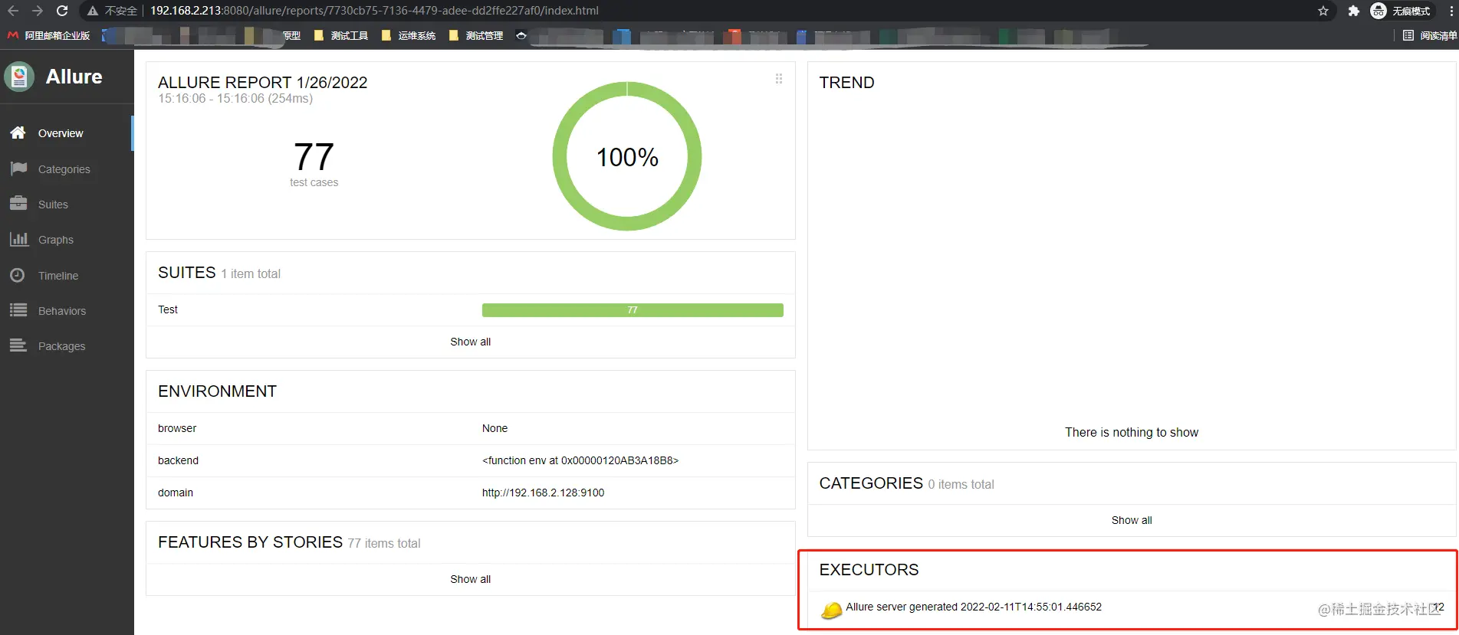Open the CATEGORIES widget heading
Image resolution: width=1459 pixels, height=635 pixels.
click(x=871, y=483)
